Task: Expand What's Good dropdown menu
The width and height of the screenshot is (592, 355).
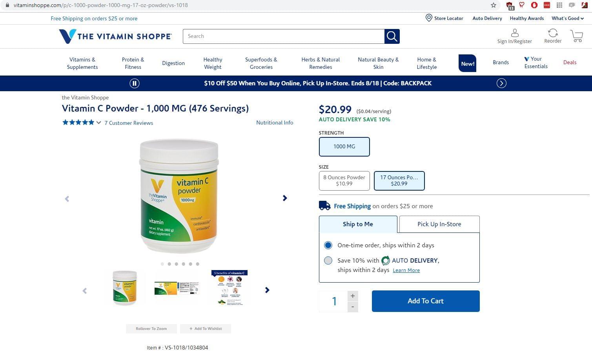Action: (567, 18)
